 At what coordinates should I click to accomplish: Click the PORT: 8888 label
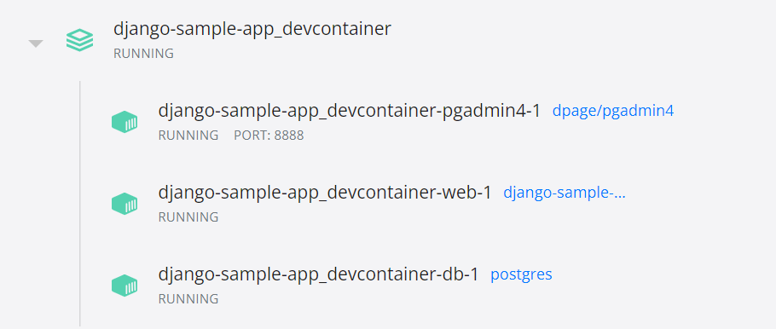coord(269,135)
